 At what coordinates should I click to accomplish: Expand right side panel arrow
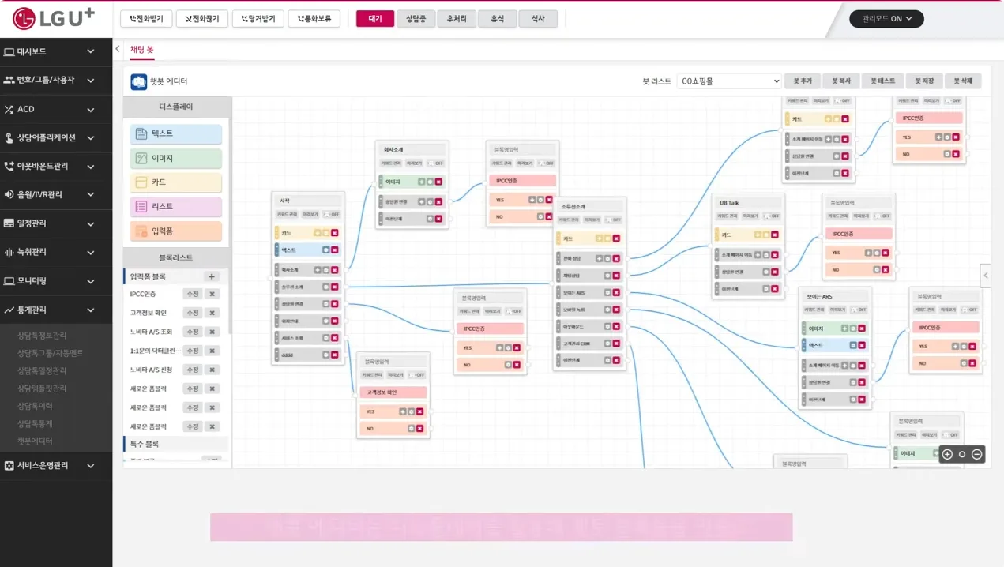click(985, 276)
